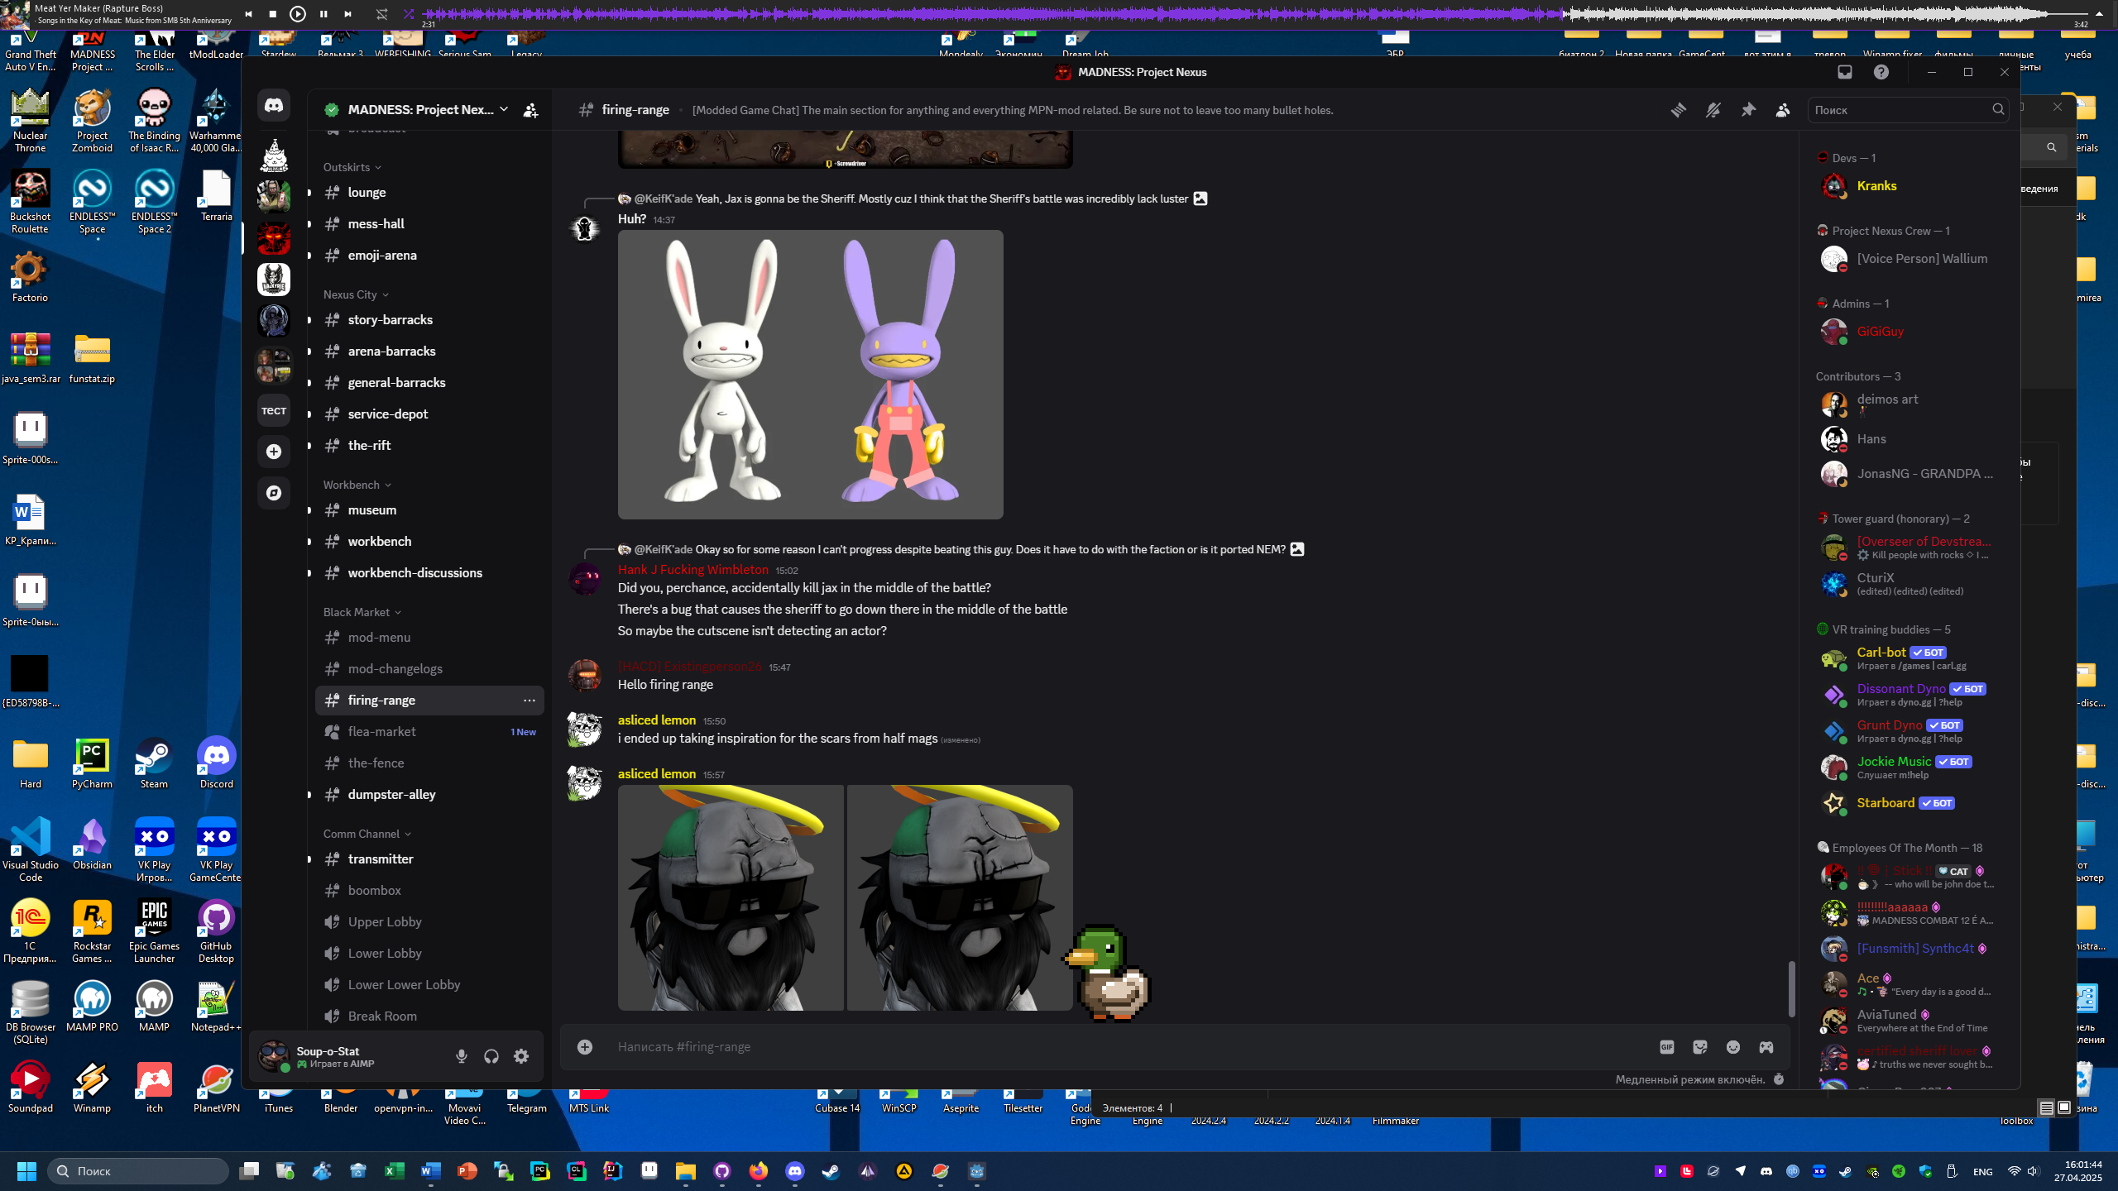Click the pause button in AIMP player bar
This screenshot has width=2118, height=1191.
[x=323, y=14]
